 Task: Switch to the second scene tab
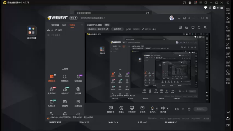(64, 25)
